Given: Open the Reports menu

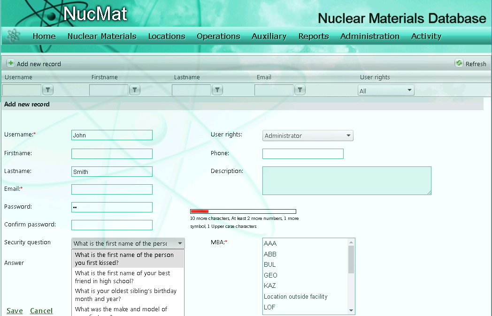Looking at the screenshot, I should click(x=314, y=36).
